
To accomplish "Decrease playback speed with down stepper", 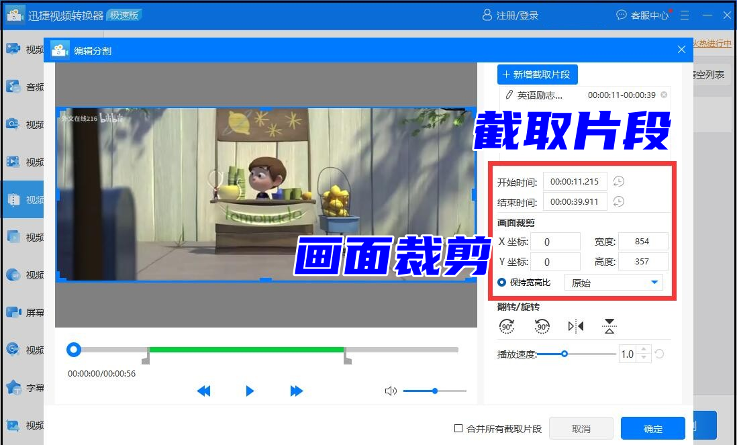I will click(x=644, y=358).
